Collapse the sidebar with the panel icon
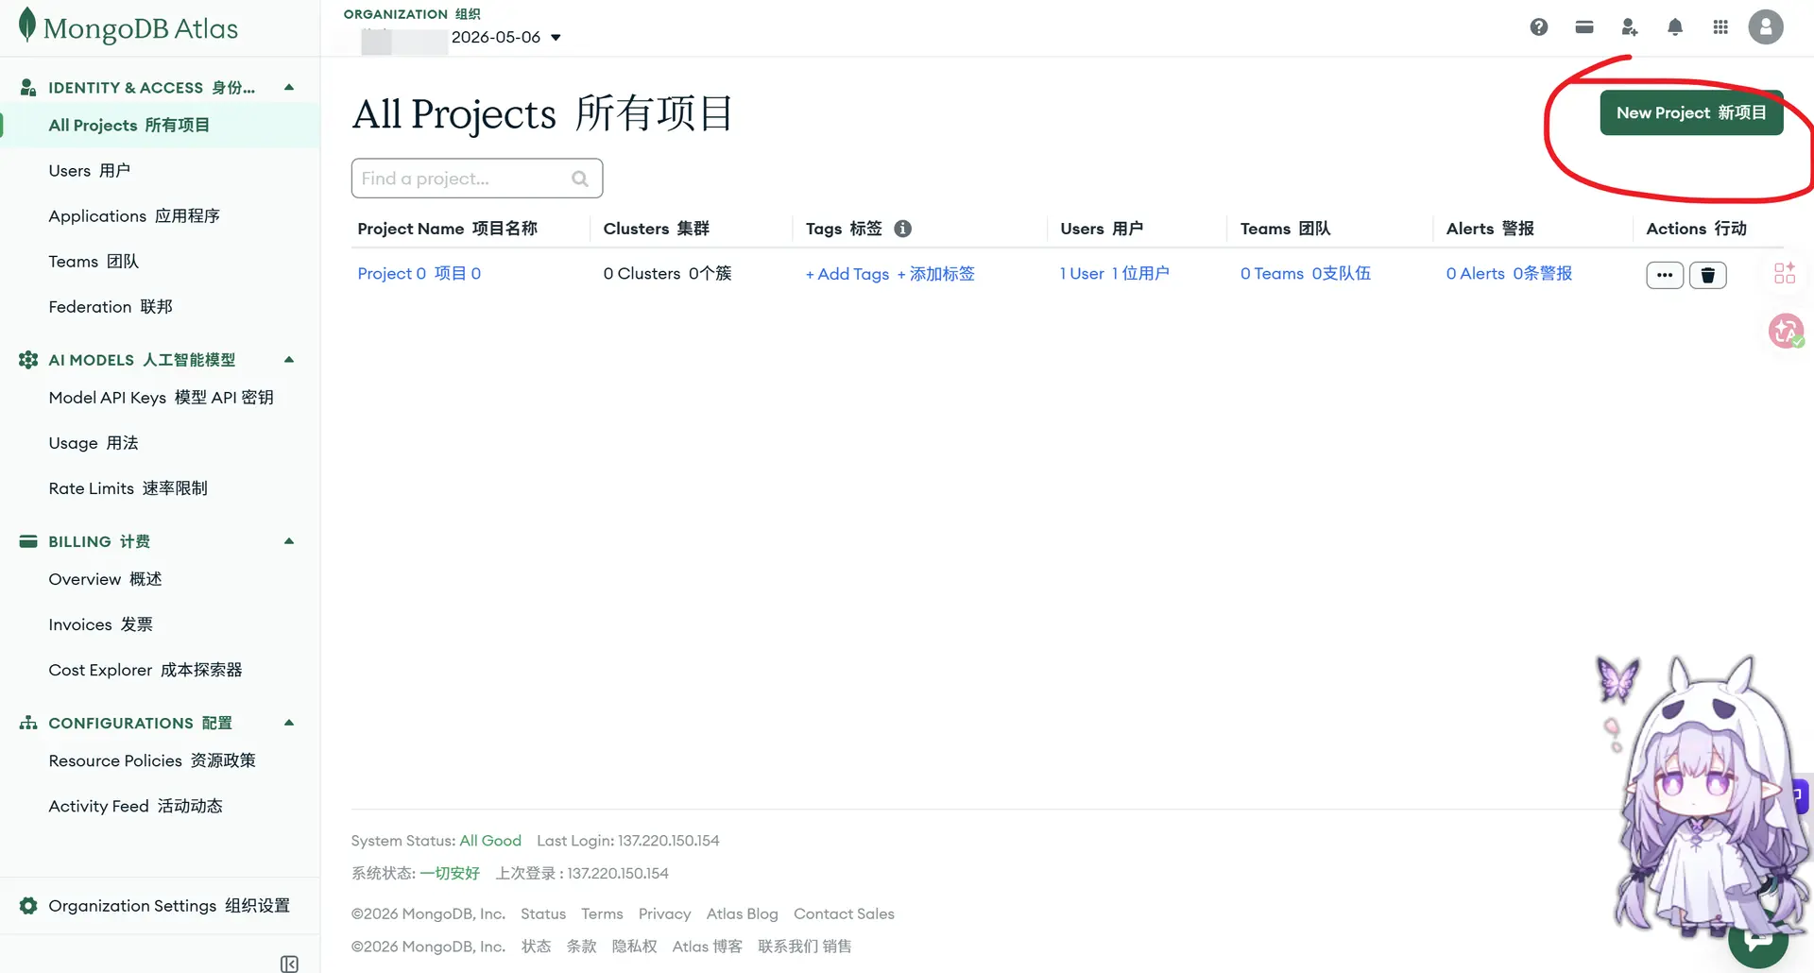Screen dimensions: 1814x973 tap(289, 964)
